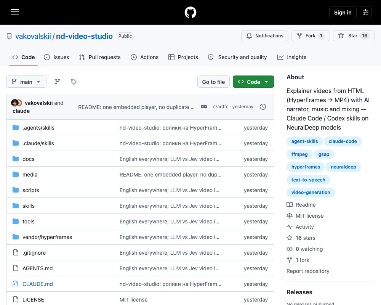Open the .claude/skills folder icon
Viewport: 381px width, 305px height.
(16, 143)
